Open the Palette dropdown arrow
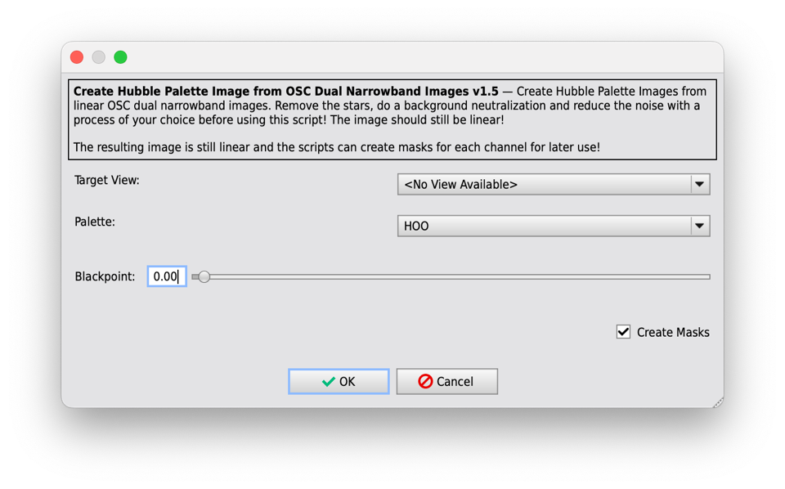 coord(700,226)
